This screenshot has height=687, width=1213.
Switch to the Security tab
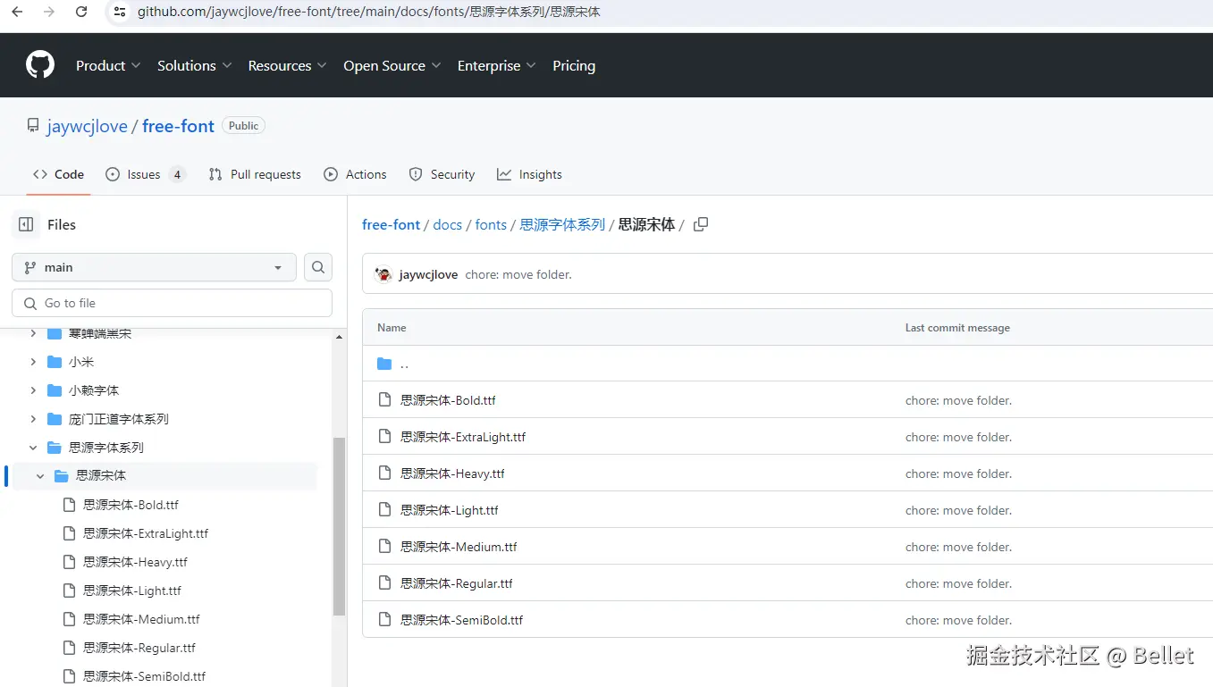click(442, 174)
